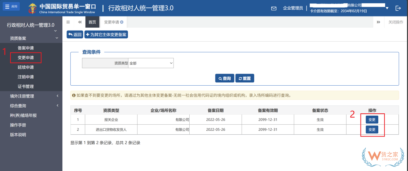Screen dimensions: 408x171
Task: Click the 备案状态 column header
Action: pyautogui.click(x=320, y=110)
